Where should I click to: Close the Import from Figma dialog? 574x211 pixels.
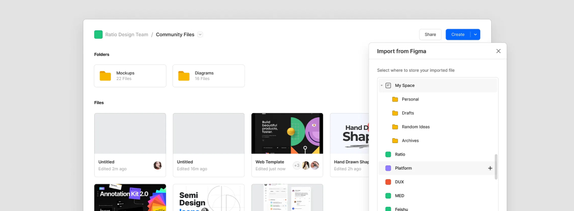[x=498, y=51]
